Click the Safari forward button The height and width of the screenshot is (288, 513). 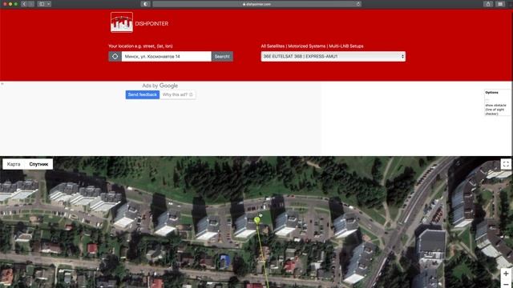(x=31, y=4)
